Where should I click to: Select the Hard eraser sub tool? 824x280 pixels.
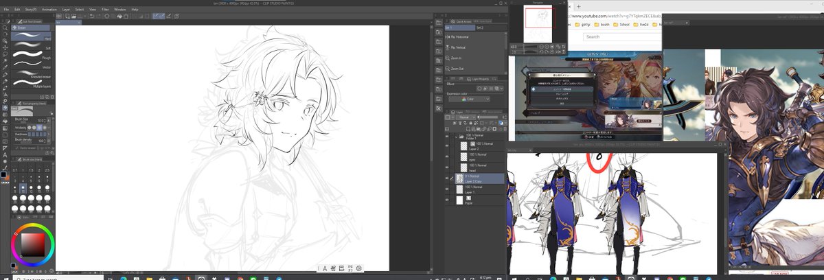[32, 37]
